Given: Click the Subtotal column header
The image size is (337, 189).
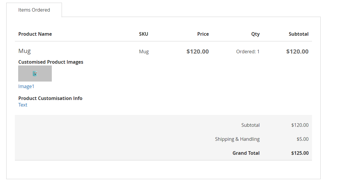Looking at the screenshot, I should [x=298, y=34].
